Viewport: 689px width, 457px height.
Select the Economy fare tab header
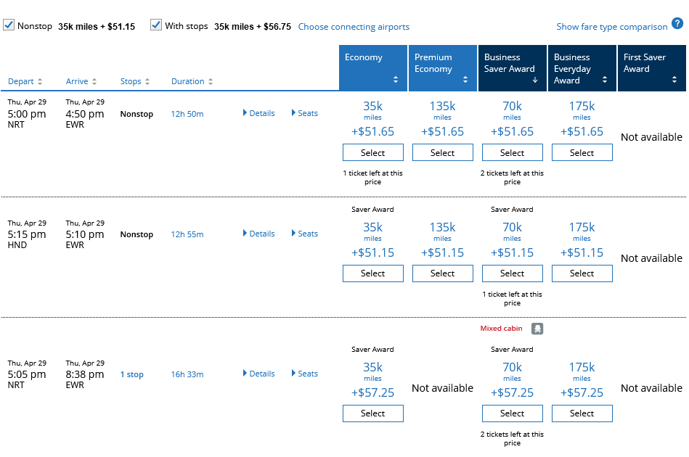373,68
